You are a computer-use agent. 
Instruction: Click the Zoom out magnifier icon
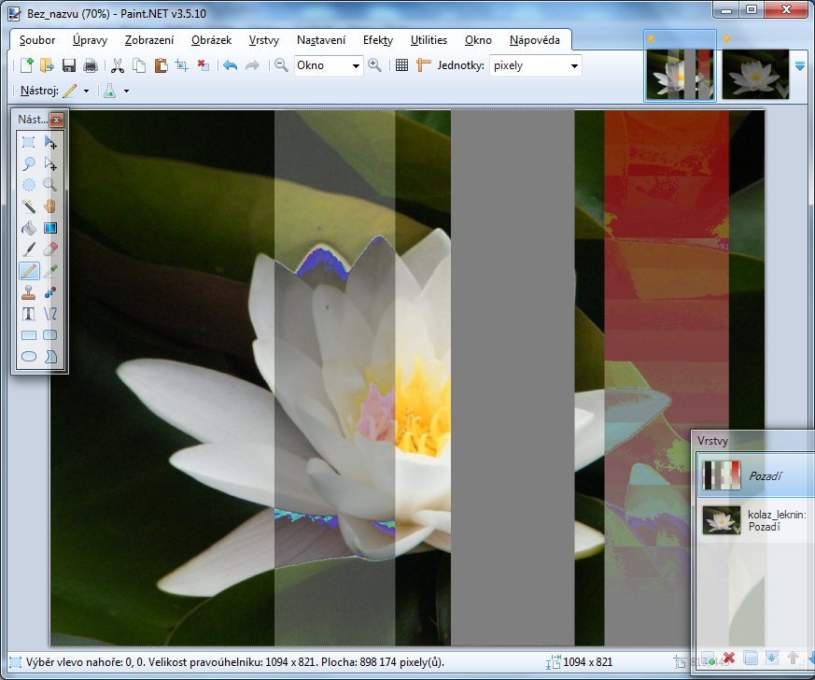click(281, 65)
